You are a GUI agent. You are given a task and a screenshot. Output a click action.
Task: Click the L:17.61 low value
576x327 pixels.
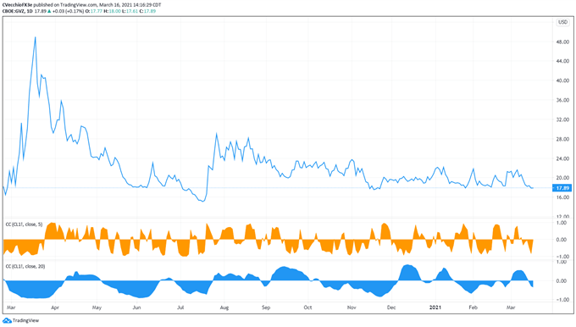coord(130,11)
